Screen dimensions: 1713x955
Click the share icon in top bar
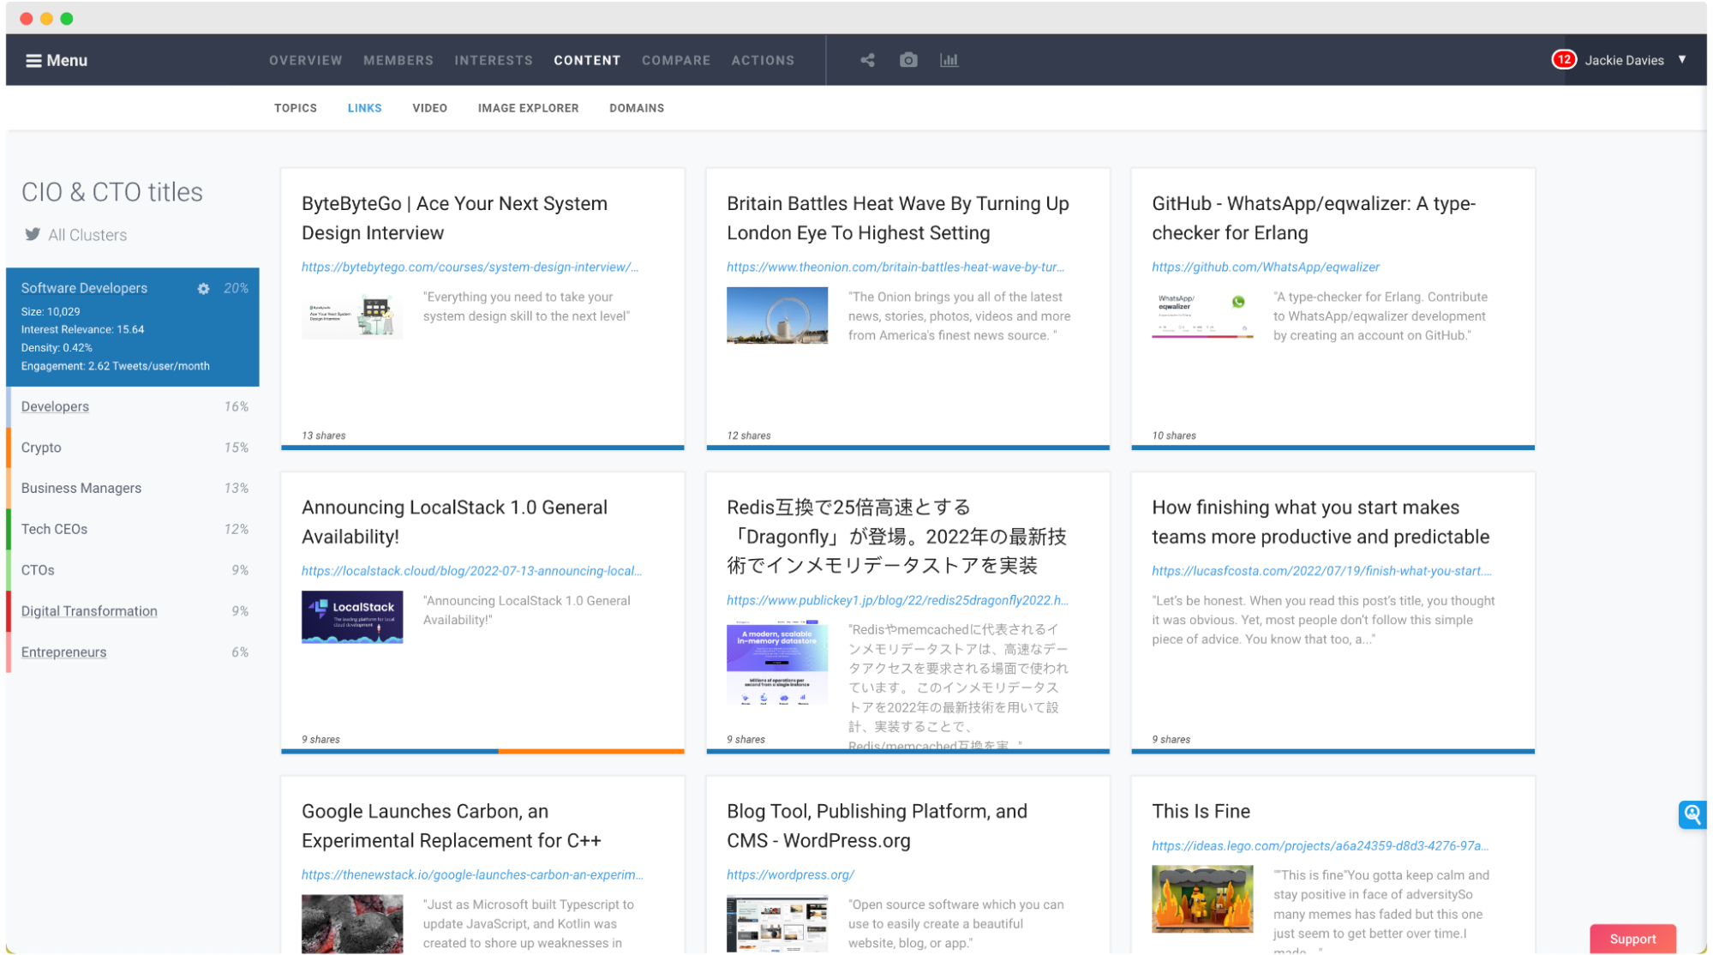coord(867,60)
